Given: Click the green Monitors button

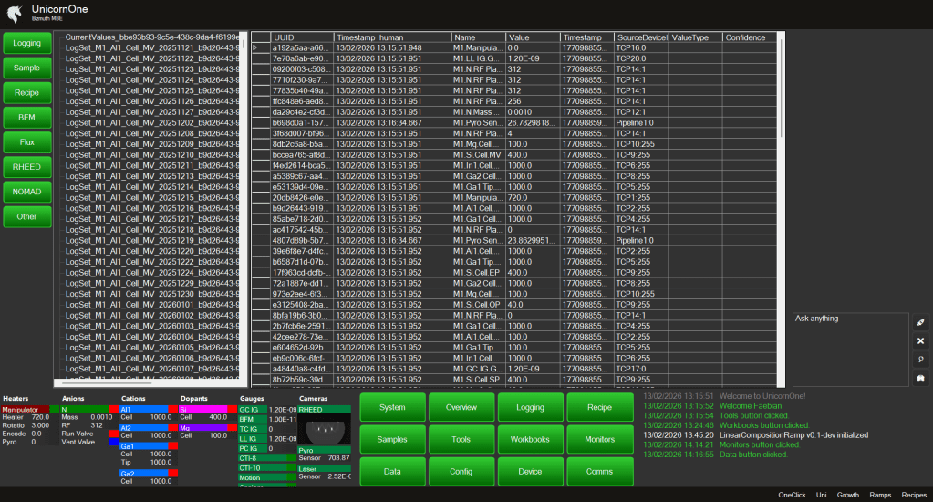Looking at the screenshot, I should (599, 439).
